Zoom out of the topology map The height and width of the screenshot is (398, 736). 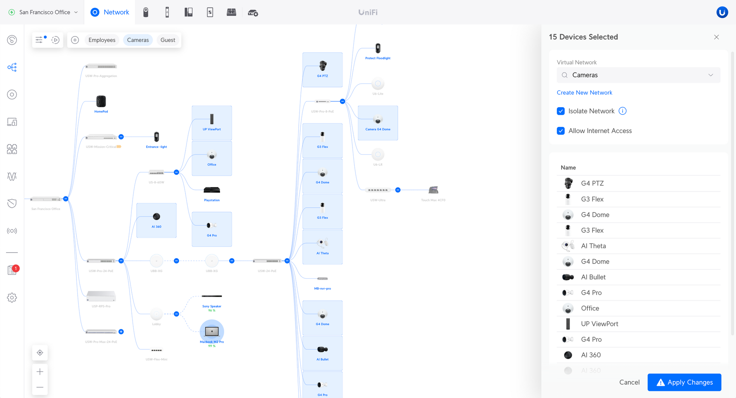pos(40,387)
